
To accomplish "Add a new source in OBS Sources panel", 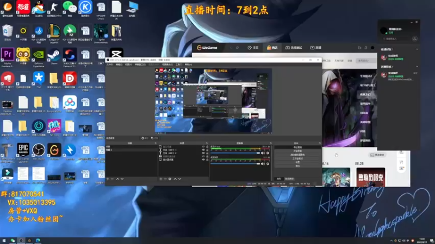I will point(160,179).
